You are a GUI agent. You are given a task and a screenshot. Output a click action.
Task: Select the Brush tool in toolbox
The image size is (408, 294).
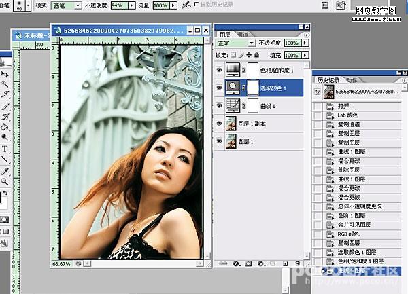click(5, 106)
